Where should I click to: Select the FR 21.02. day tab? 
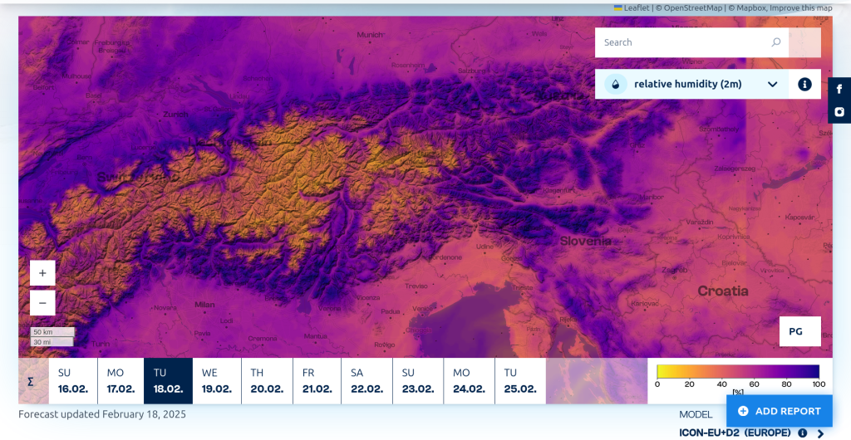point(317,381)
